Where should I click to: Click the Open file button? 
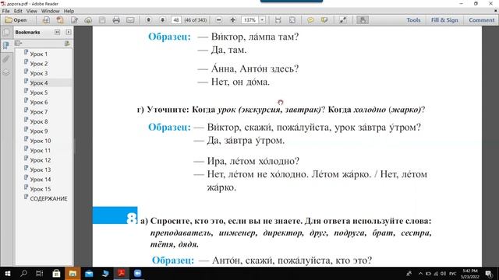(x=16, y=20)
